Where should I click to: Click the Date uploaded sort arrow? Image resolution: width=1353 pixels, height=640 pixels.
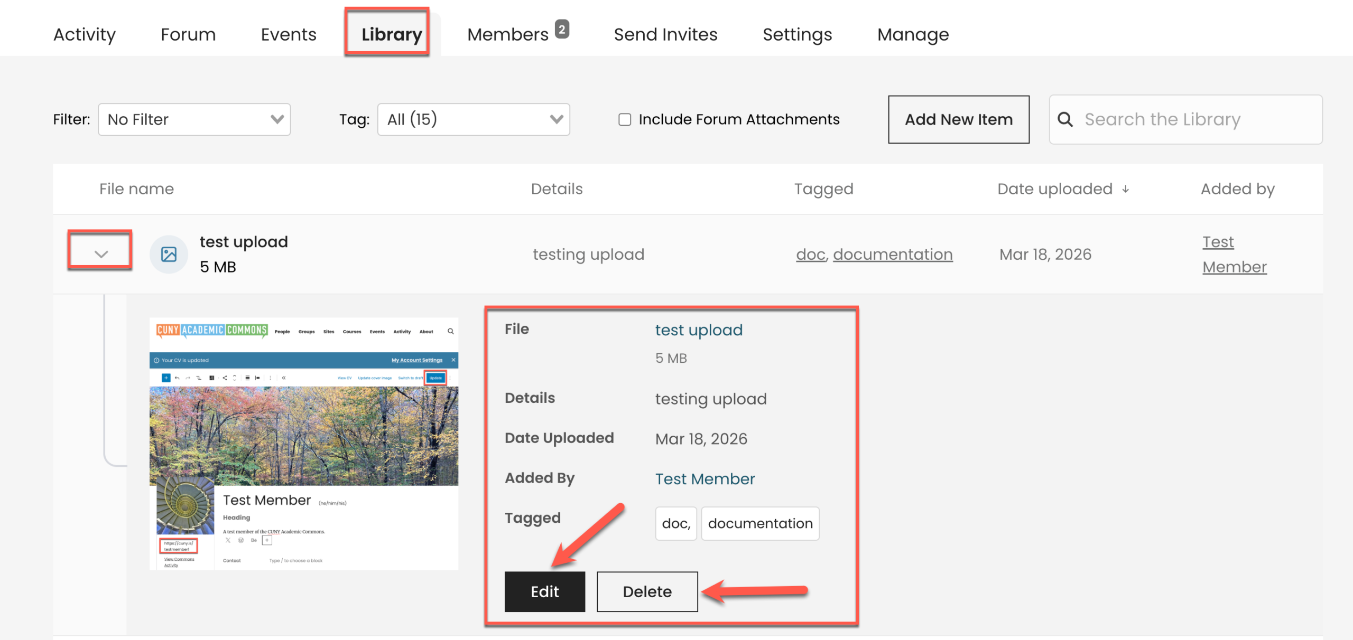[x=1125, y=189]
